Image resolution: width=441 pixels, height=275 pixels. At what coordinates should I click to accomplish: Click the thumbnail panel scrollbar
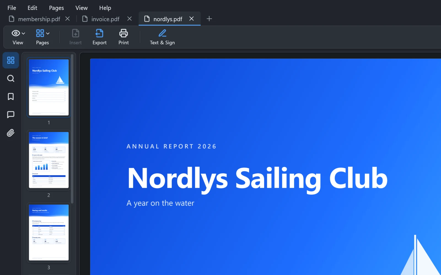(72, 129)
